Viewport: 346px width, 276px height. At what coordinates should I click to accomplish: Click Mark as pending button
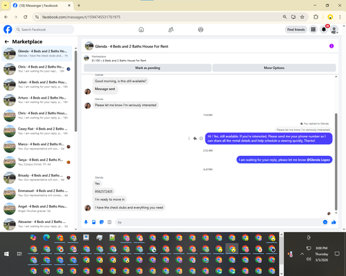147,68
